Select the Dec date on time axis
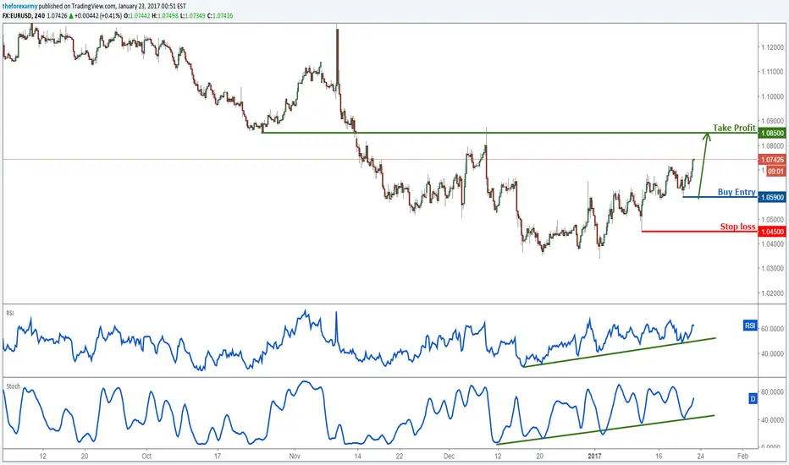The image size is (789, 465). 450,457
